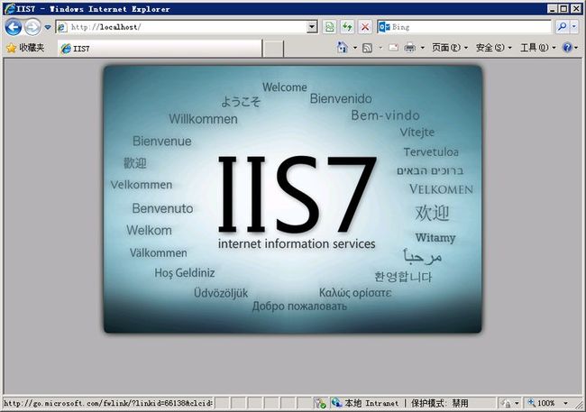Expand the feeds dropdown arrow
Viewport: 586px width, 412px height.
point(380,48)
